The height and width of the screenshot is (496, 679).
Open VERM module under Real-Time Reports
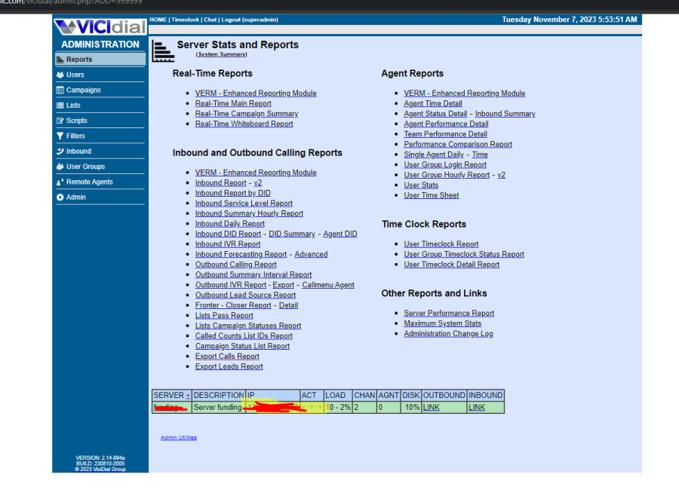coord(256,93)
